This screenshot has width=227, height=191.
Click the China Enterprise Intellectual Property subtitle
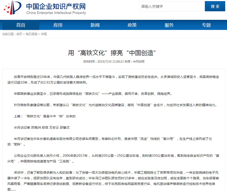(56, 13)
